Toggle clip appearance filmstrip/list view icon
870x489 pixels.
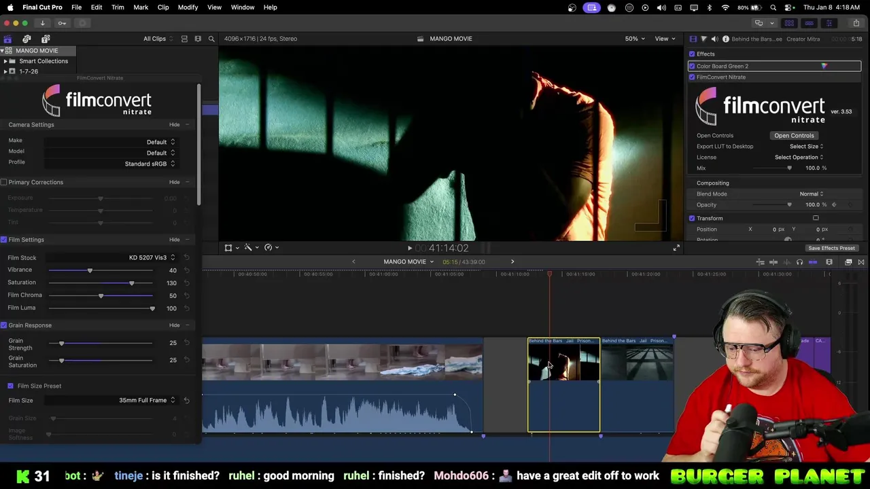click(x=184, y=39)
